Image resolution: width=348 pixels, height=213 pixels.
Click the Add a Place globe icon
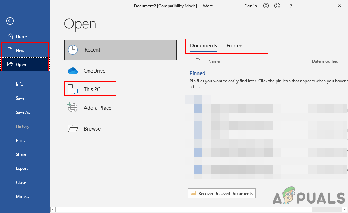coord(73,108)
